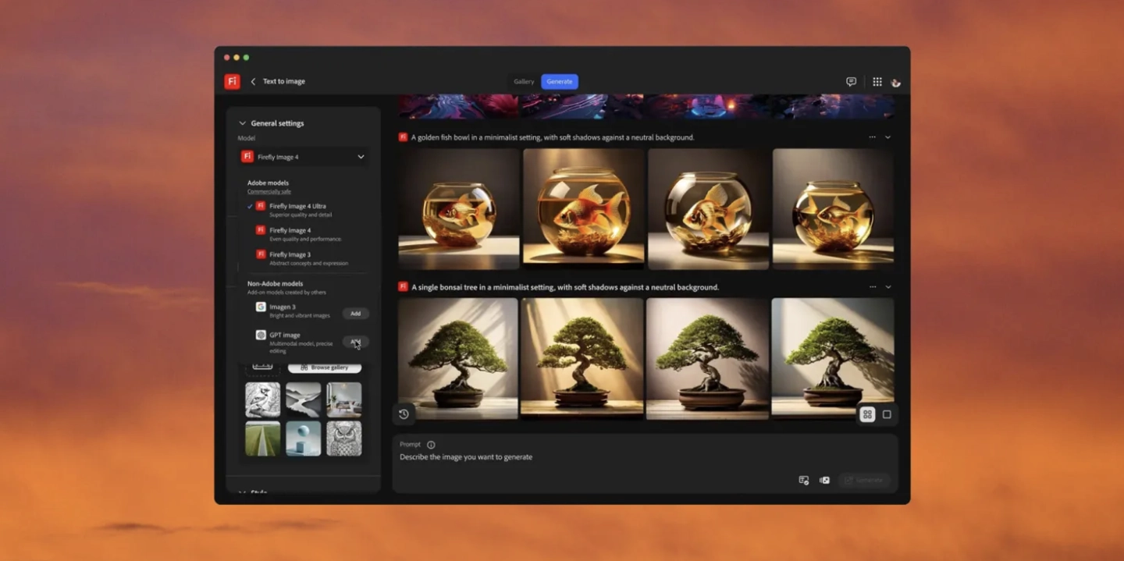Select the living room reference thumbnail
Viewport: 1124px width, 561px height.
(344, 399)
